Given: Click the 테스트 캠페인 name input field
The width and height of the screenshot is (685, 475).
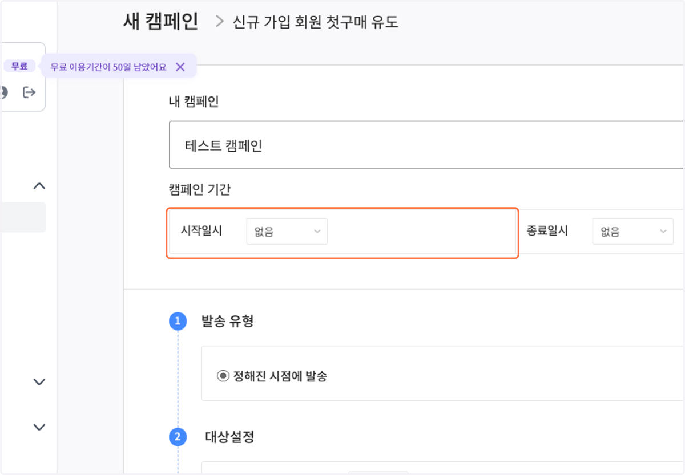Looking at the screenshot, I should pos(426,145).
